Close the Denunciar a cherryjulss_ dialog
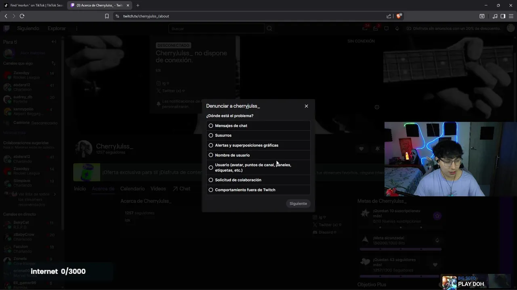This screenshot has width=517, height=290. pyautogui.click(x=306, y=106)
